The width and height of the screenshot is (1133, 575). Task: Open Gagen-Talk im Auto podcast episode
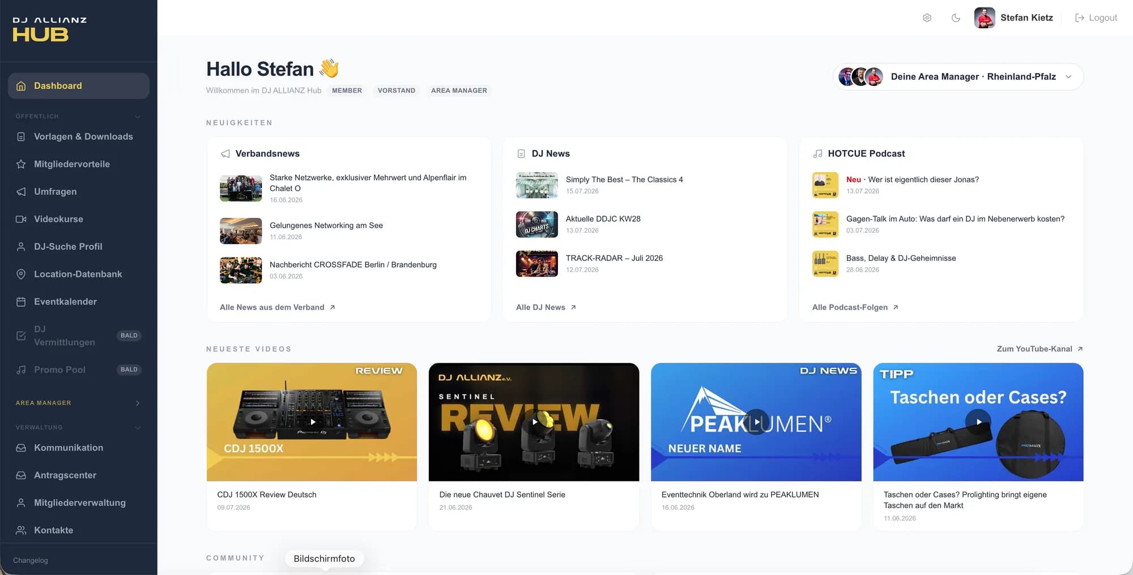(x=955, y=218)
